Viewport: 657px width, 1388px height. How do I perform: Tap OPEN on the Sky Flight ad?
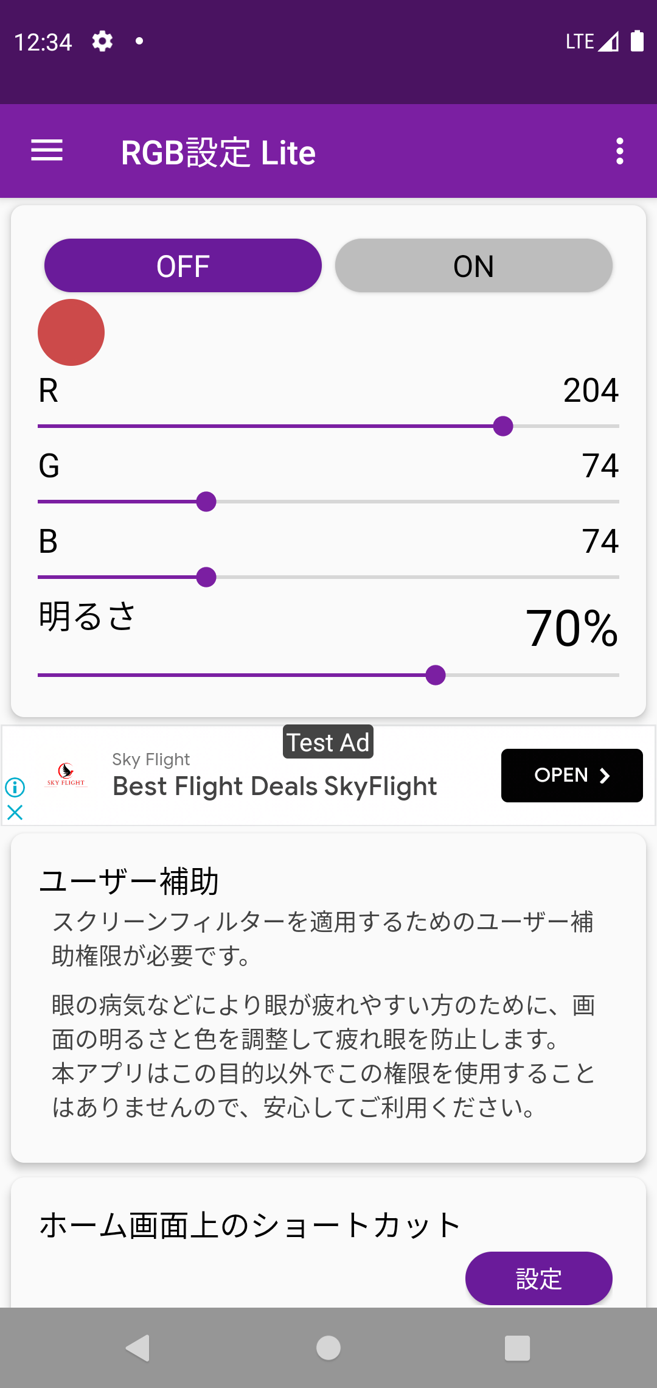click(x=571, y=775)
